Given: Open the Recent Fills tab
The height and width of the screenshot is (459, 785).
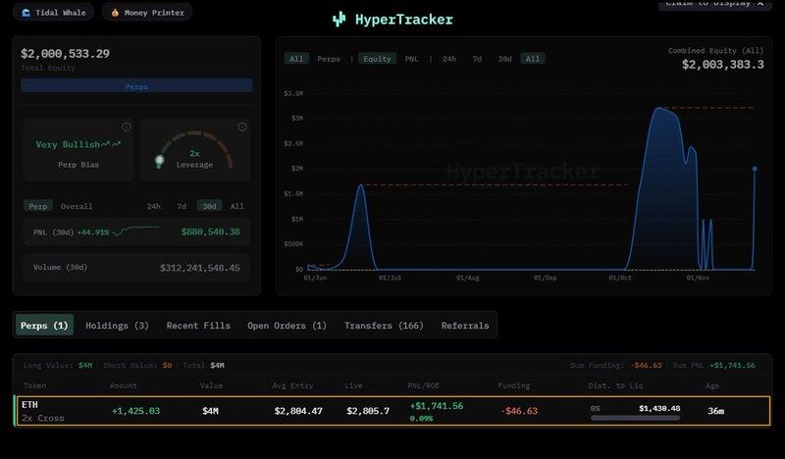Looking at the screenshot, I should 198,325.
